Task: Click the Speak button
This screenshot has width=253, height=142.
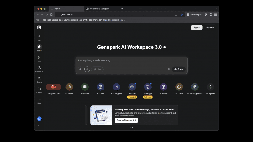Action: point(179,69)
